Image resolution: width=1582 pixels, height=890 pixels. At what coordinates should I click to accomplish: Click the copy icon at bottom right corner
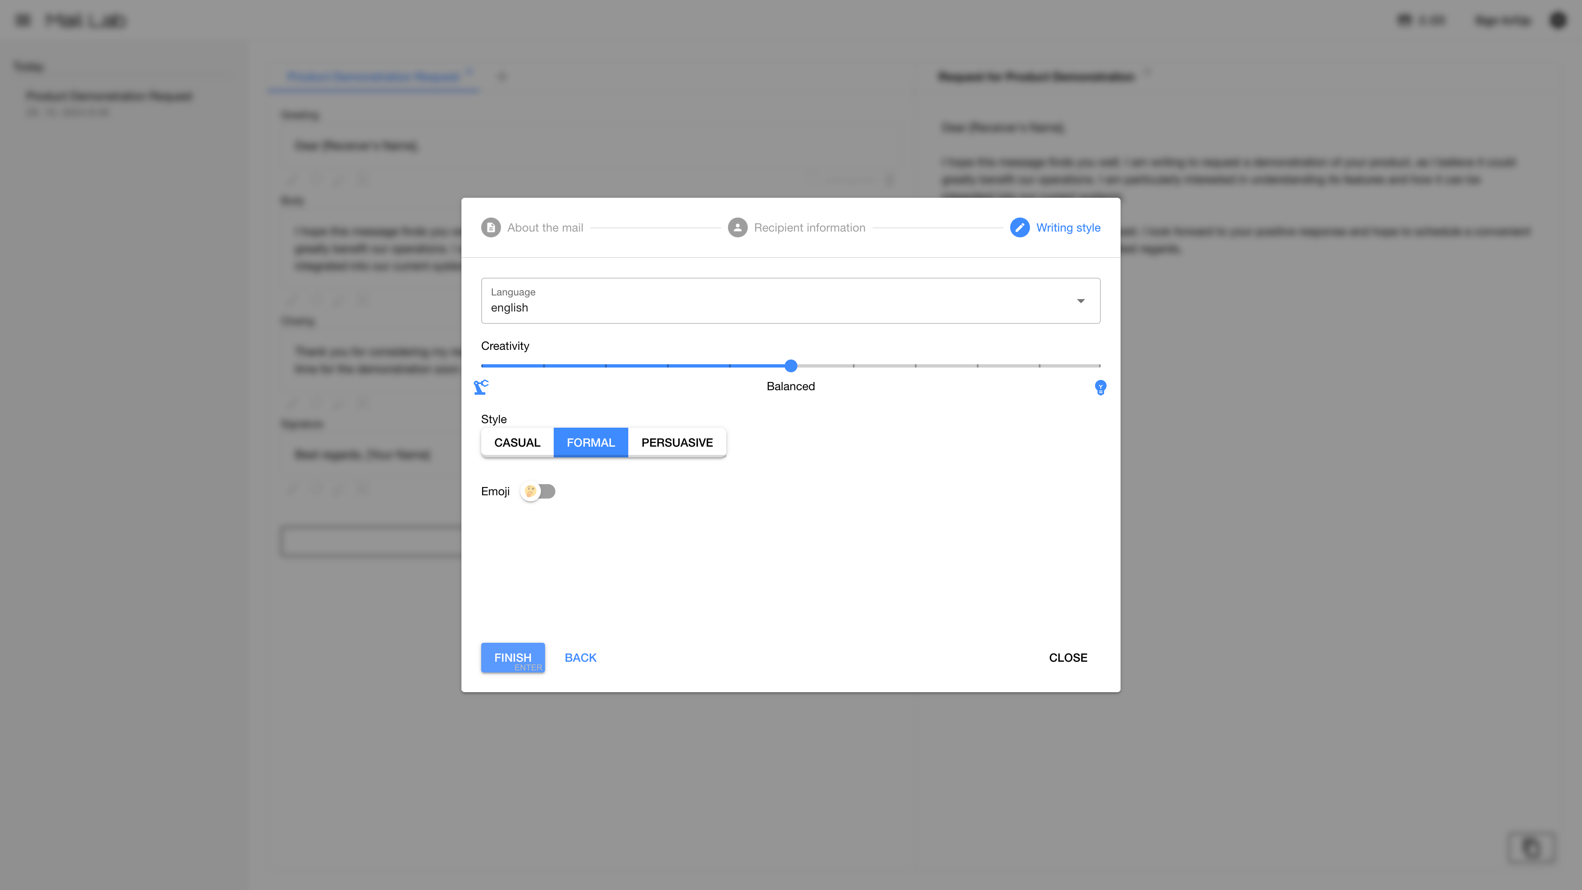click(1532, 848)
